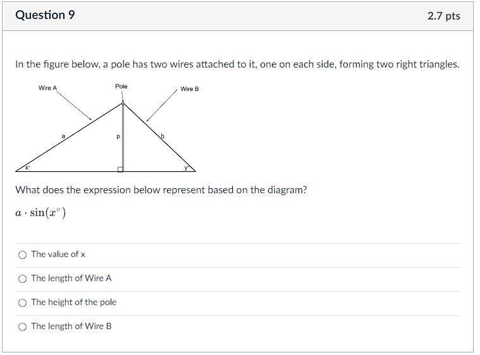This screenshot has width=480, height=355.
Task: Click the 'Question 9' heading
Action: click(45, 15)
